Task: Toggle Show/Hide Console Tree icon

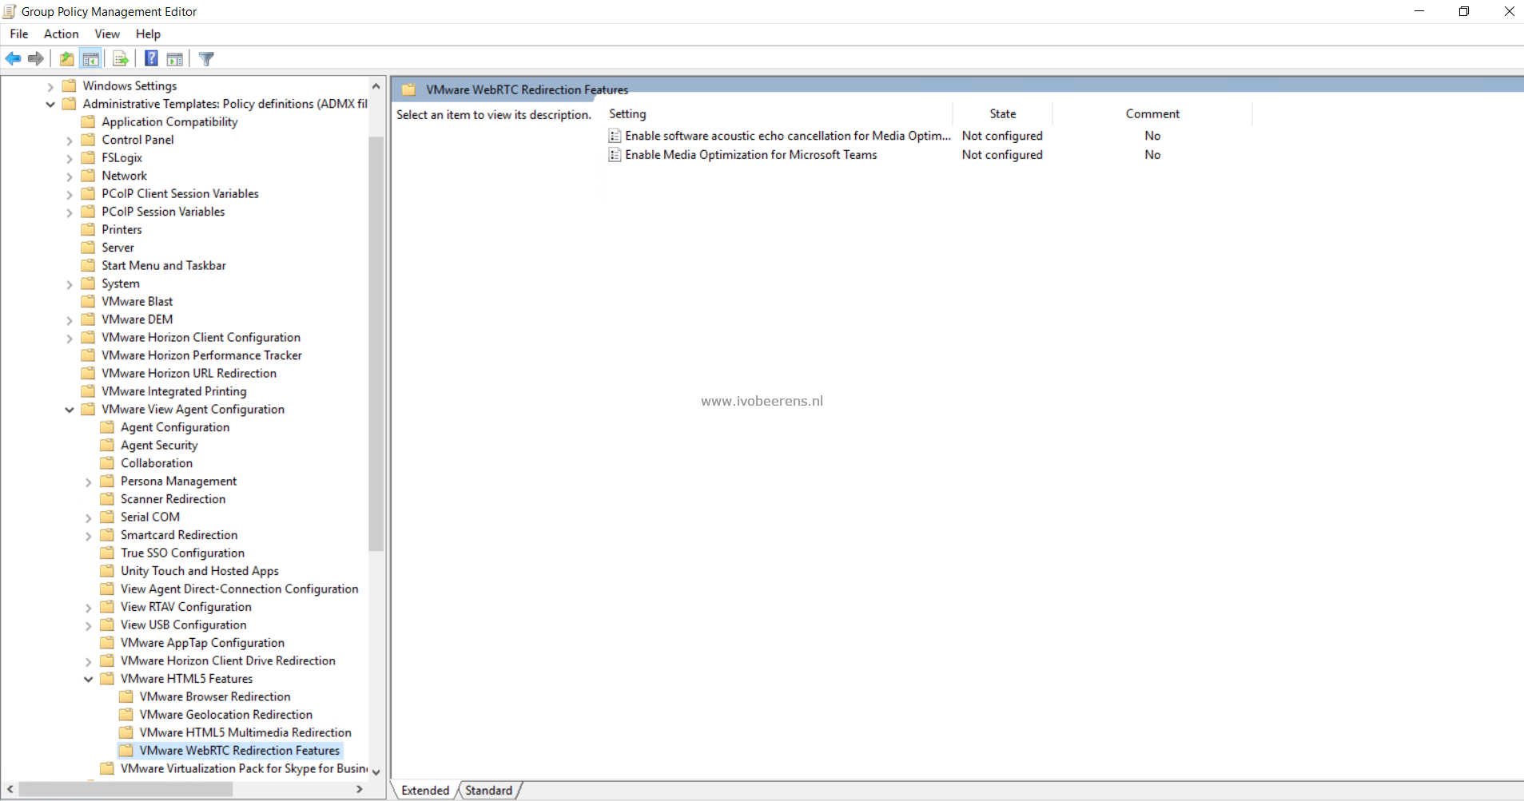Action: click(91, 58)
